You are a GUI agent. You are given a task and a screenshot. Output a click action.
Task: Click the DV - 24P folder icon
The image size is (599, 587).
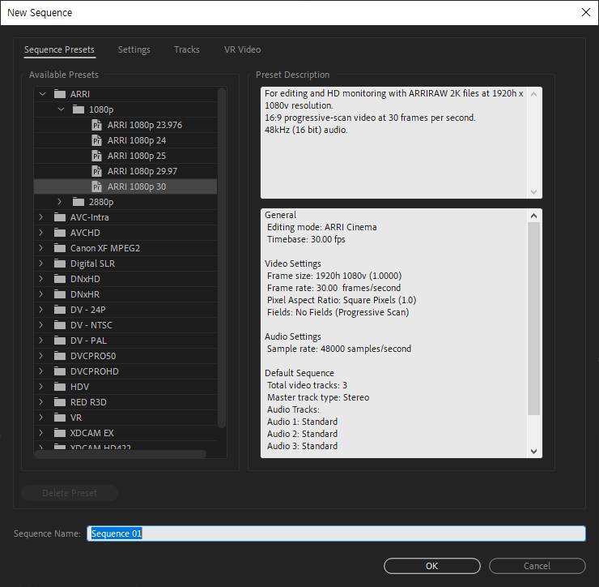click(x=60, y=310)
